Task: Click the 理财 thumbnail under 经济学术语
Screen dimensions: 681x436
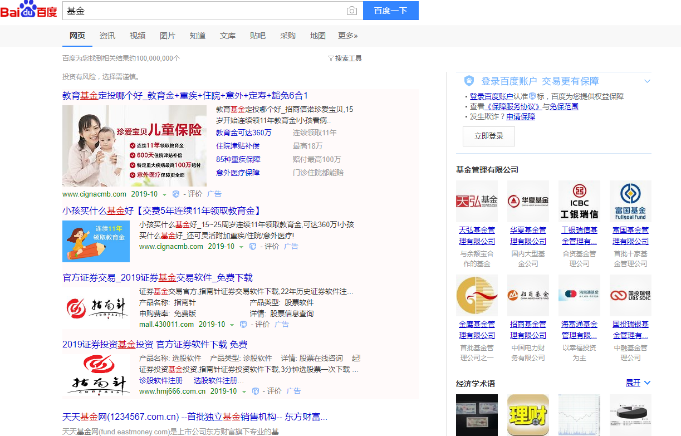Action: coord(528,415)
